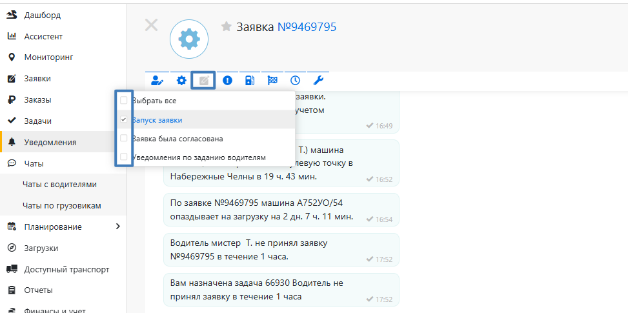628x313 pixels.
Task: Open the exclamation alert toolbar filter
Action: click(x=227, y=81)
